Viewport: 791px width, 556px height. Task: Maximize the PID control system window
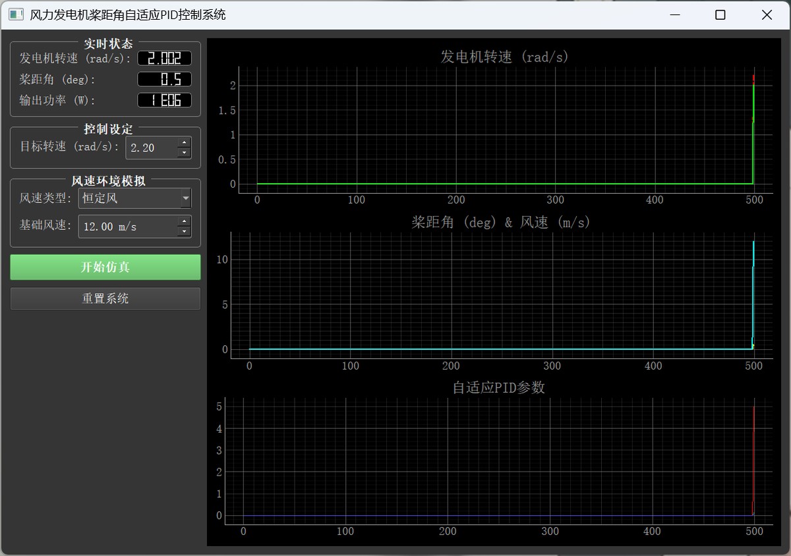point(720,14)
